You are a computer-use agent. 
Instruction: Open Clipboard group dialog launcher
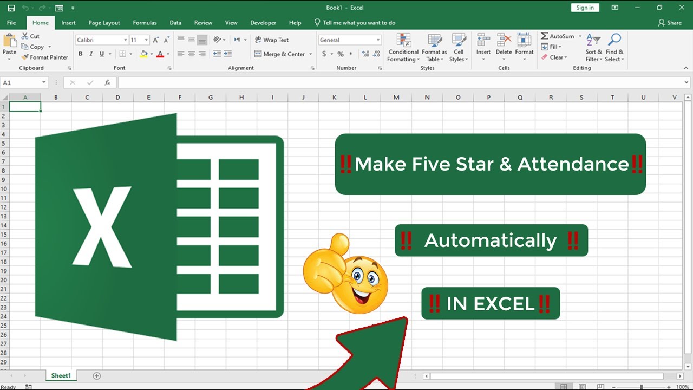[69, 68]
